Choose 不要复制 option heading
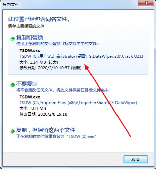This screenshot has width=156, height=169. (x=27, y=84)
